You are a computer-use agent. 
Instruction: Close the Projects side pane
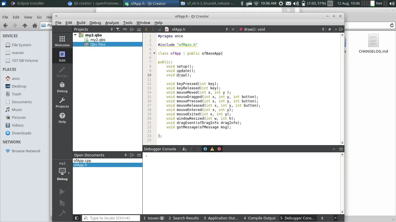[x=139, y=29]
